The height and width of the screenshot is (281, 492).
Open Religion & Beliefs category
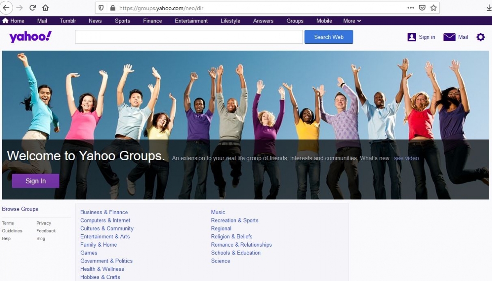(232, 236)
